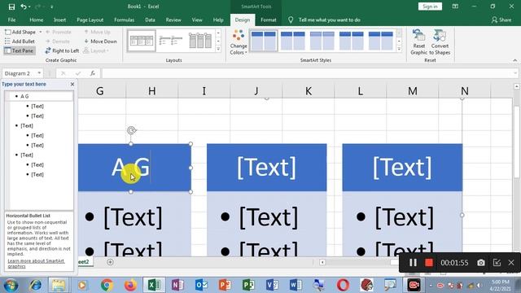Click column header J

(256, 90)
